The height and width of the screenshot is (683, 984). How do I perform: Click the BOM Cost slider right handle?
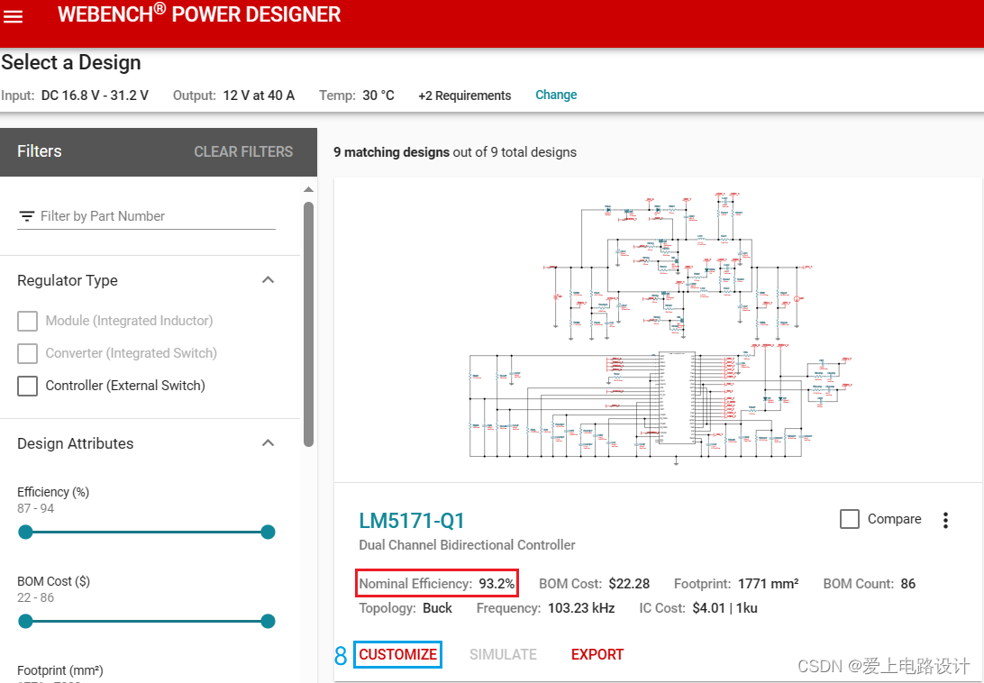tap(268, 622)
